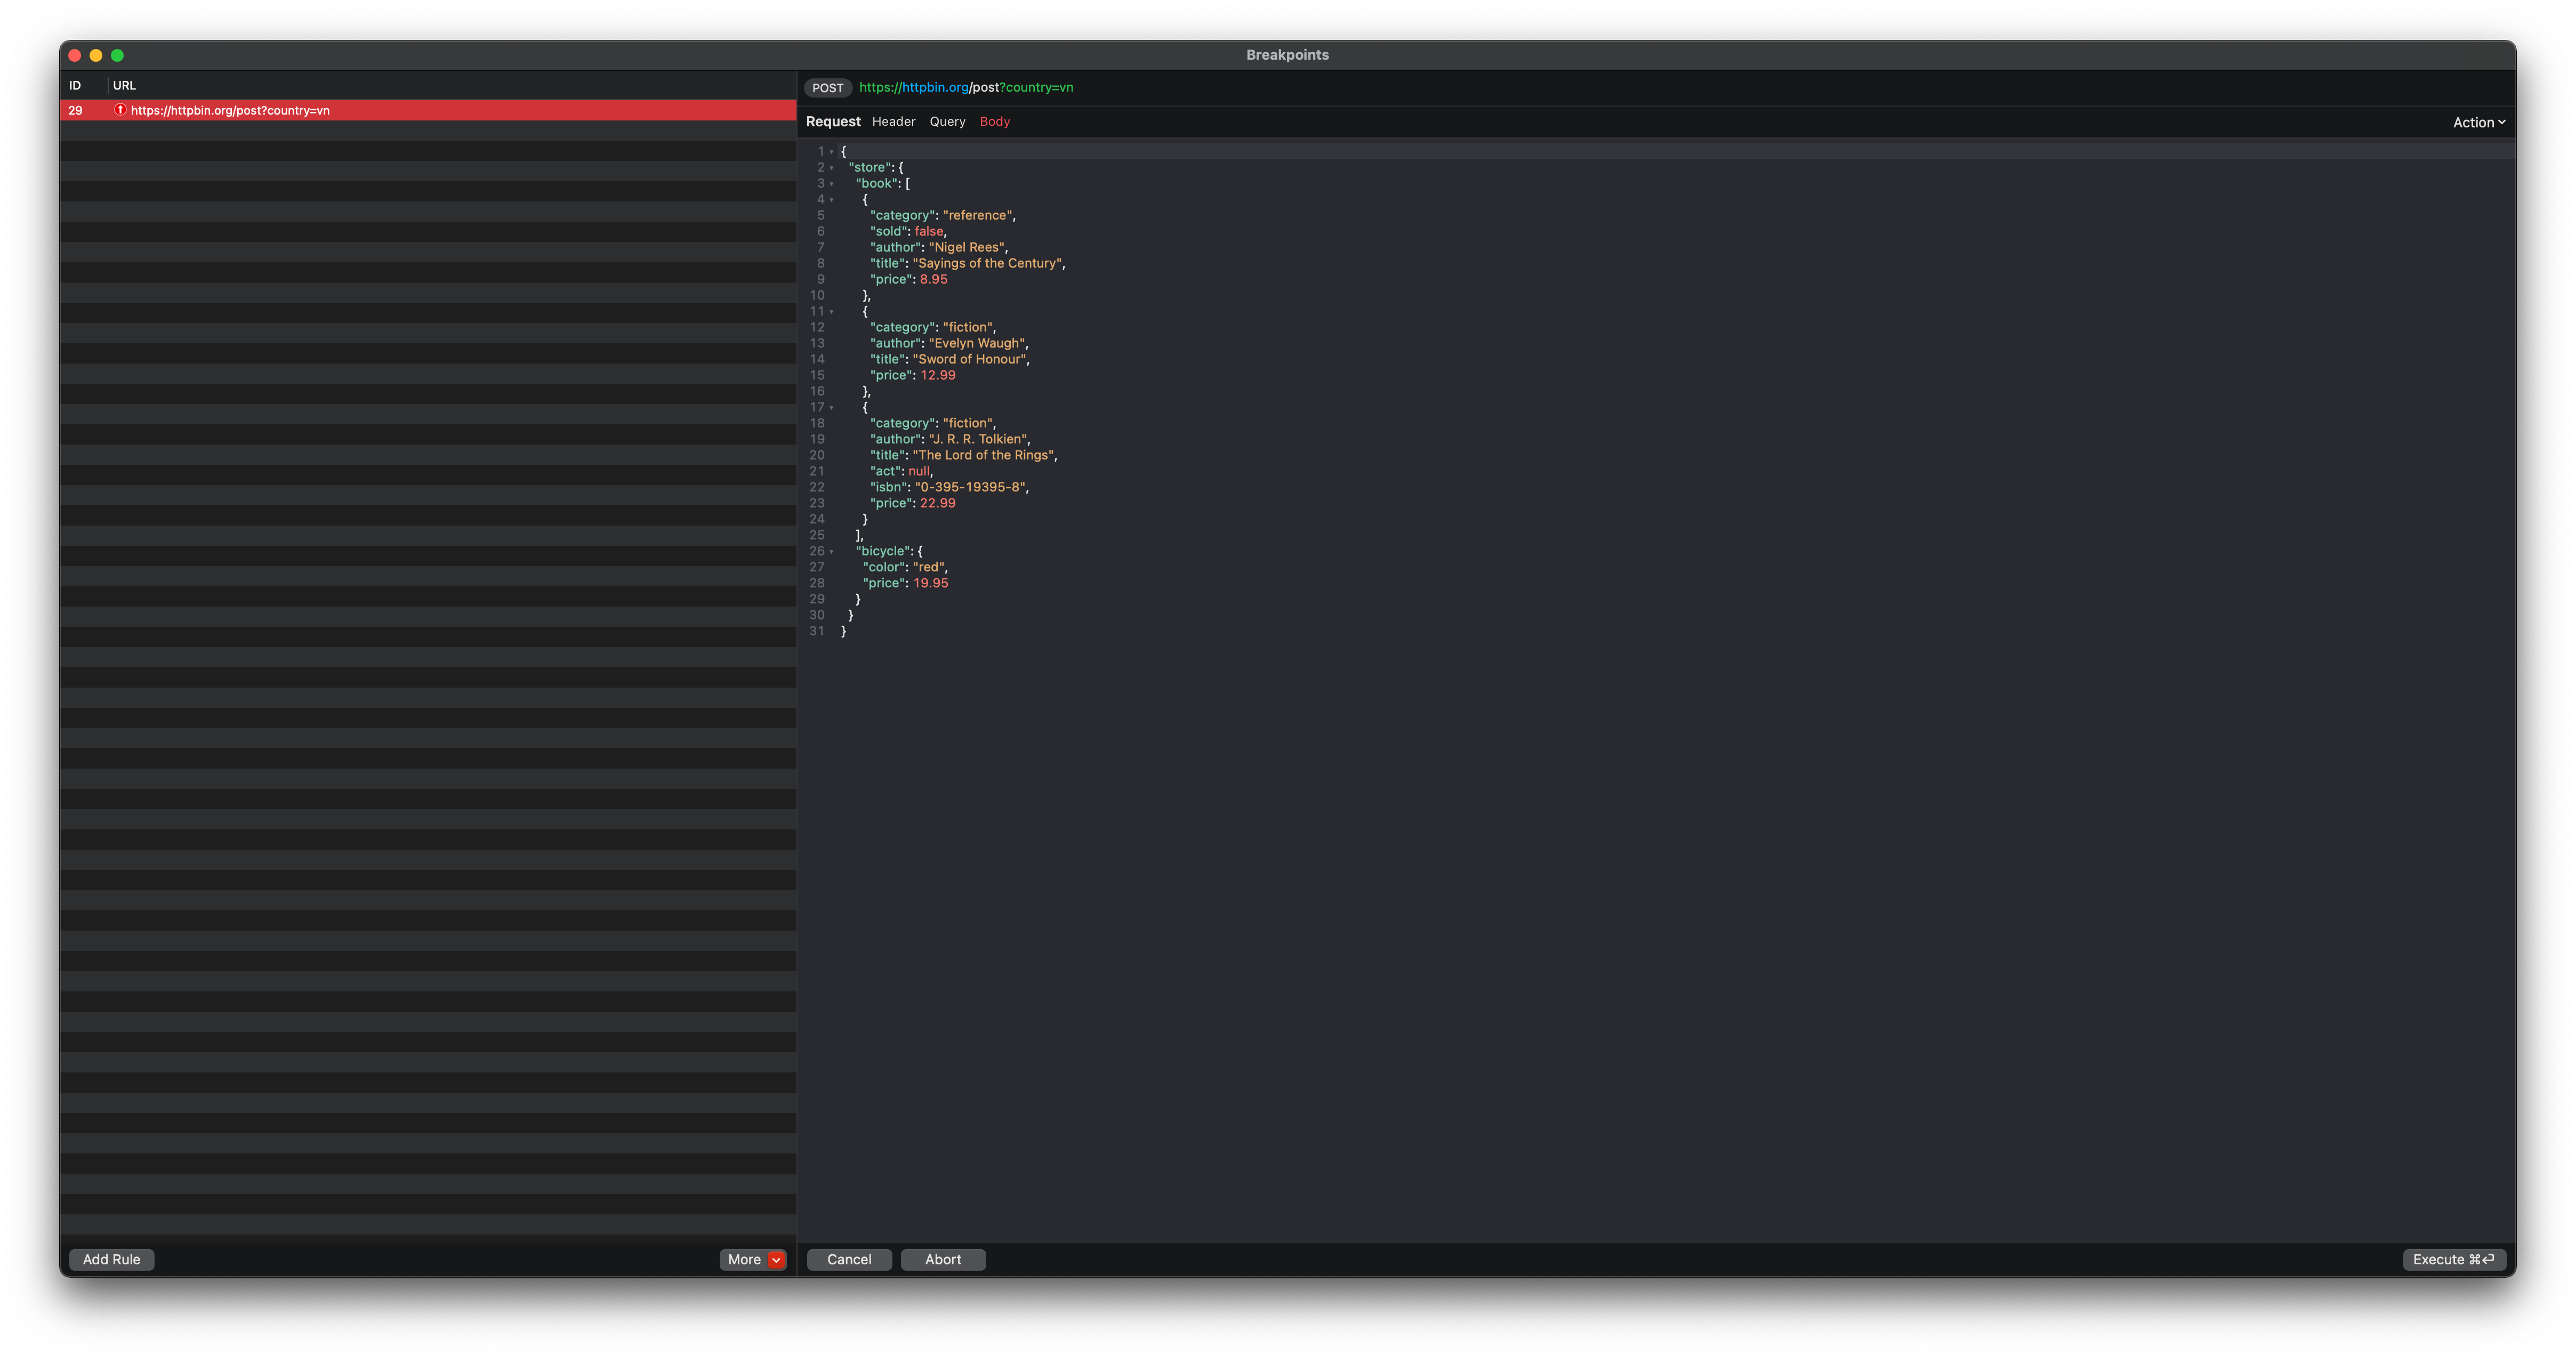
Task: Click the Add Rule button
Action: click(111, 1259)
